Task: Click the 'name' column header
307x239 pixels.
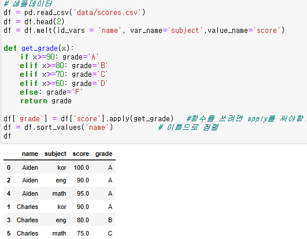Action: click(x=29, y=154)
